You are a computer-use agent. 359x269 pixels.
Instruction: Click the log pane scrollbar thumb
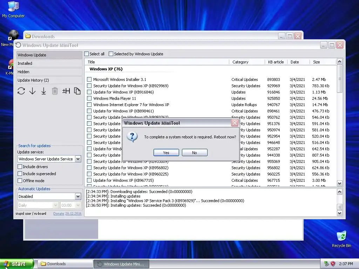(339, 207)
